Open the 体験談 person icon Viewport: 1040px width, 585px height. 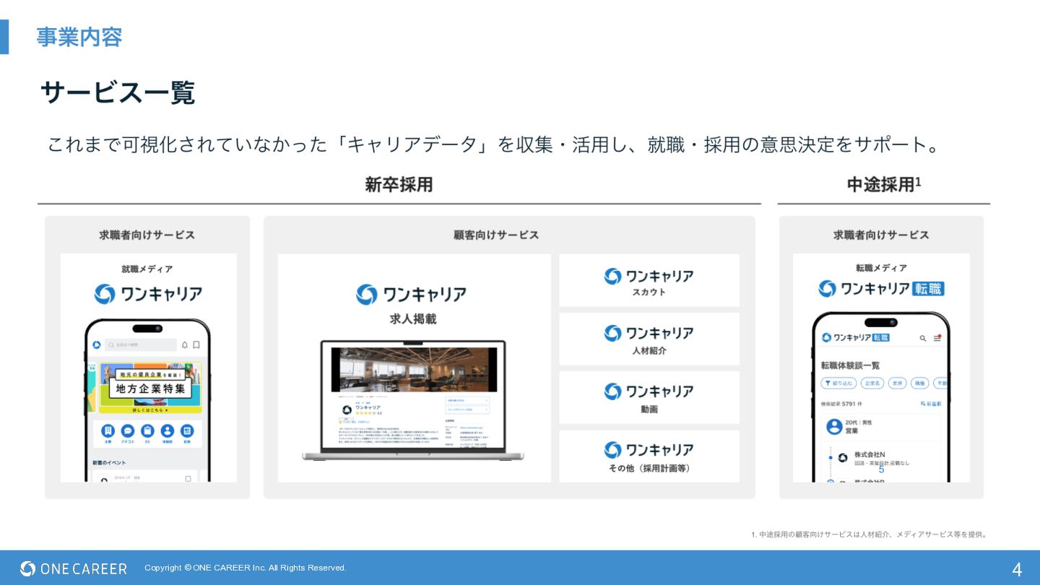(x=167, y=430)
